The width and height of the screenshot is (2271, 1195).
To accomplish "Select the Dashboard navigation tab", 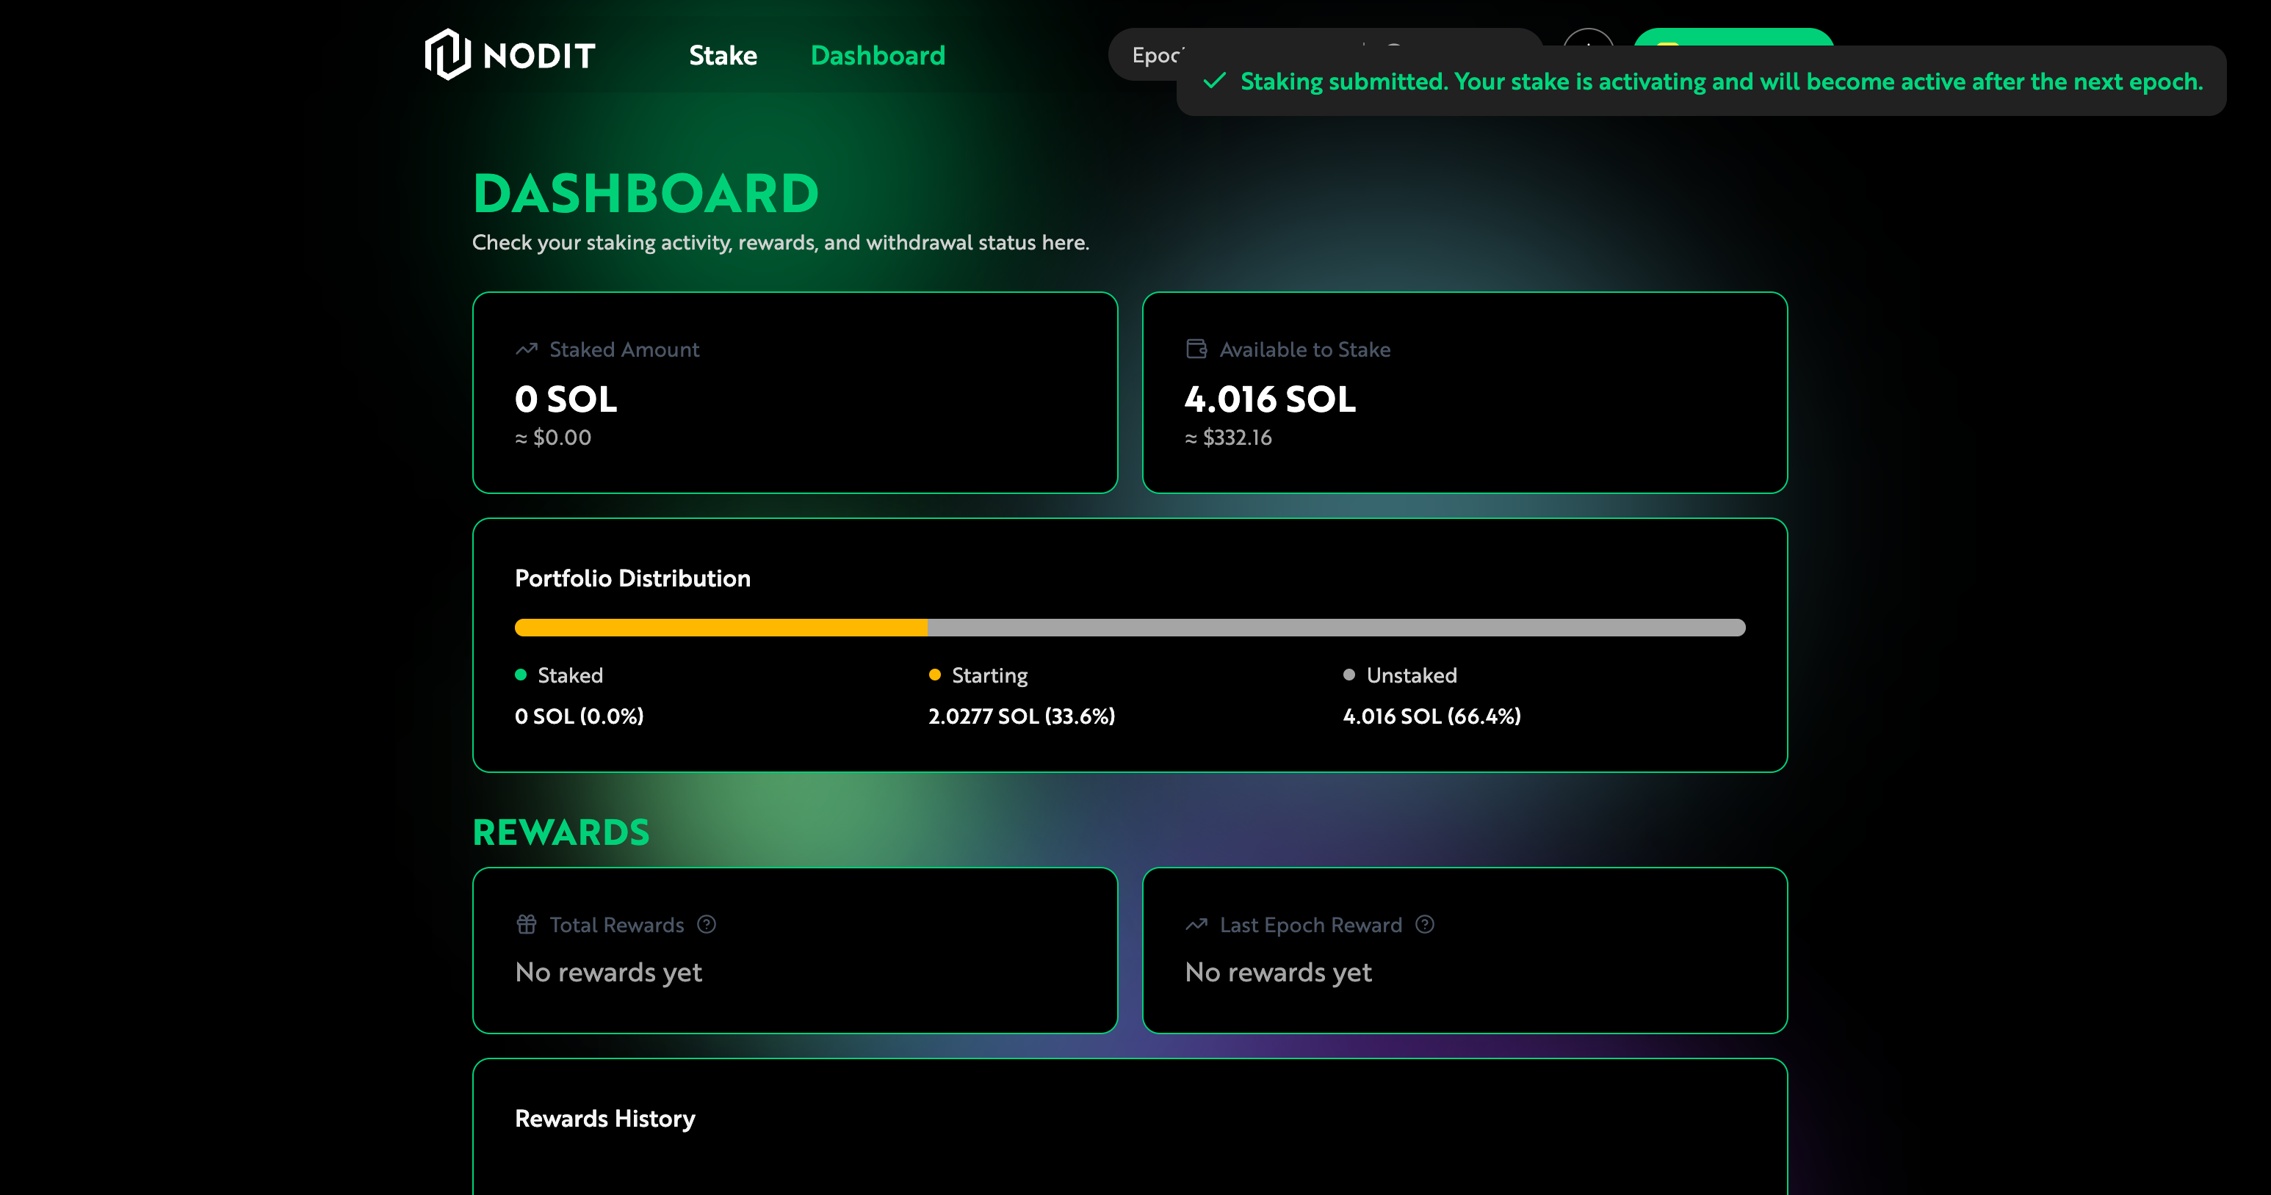I will (x=877, y=56).
